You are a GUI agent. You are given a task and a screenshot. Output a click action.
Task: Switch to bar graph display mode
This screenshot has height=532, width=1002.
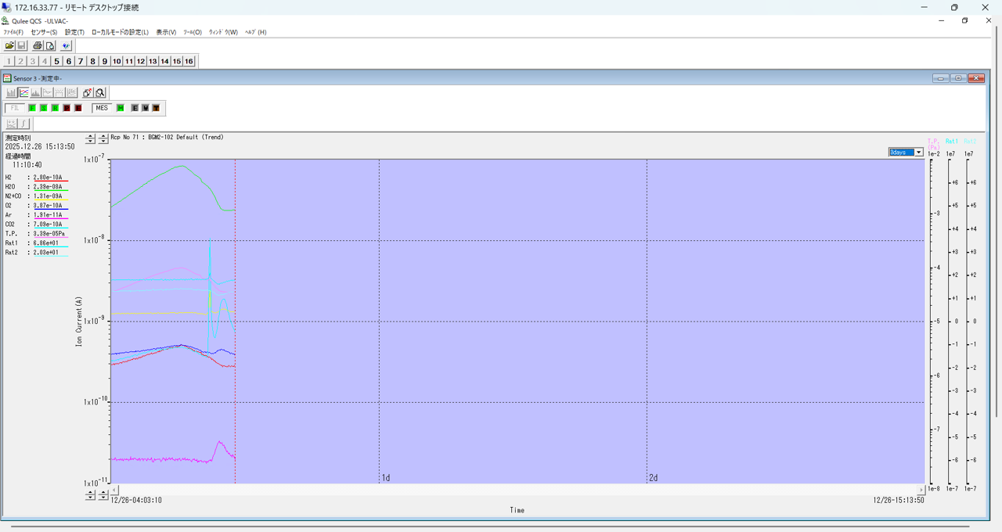(11, 92)
